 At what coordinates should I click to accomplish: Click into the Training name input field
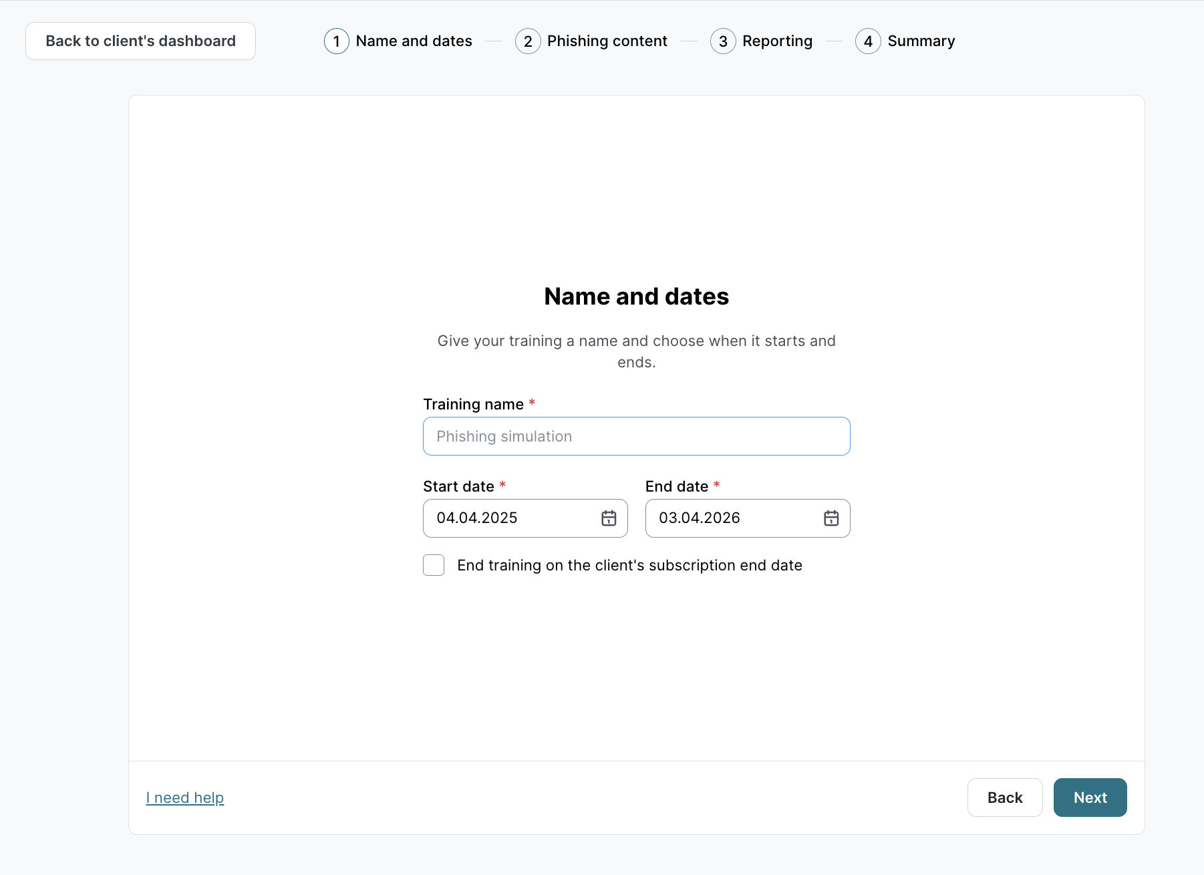click(636, 436)
